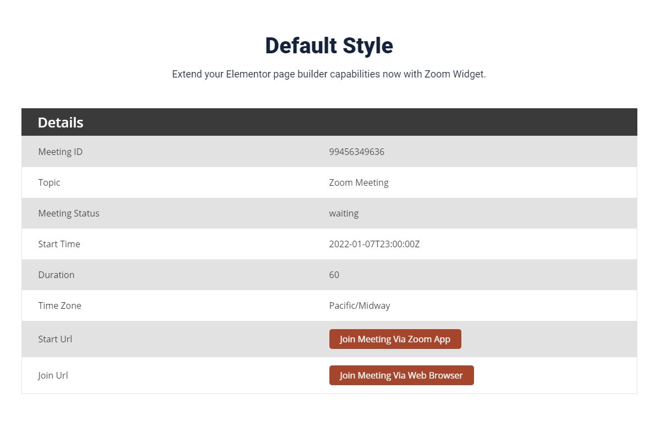Select the Pacific/Midway time zone value

pos(360,306)
